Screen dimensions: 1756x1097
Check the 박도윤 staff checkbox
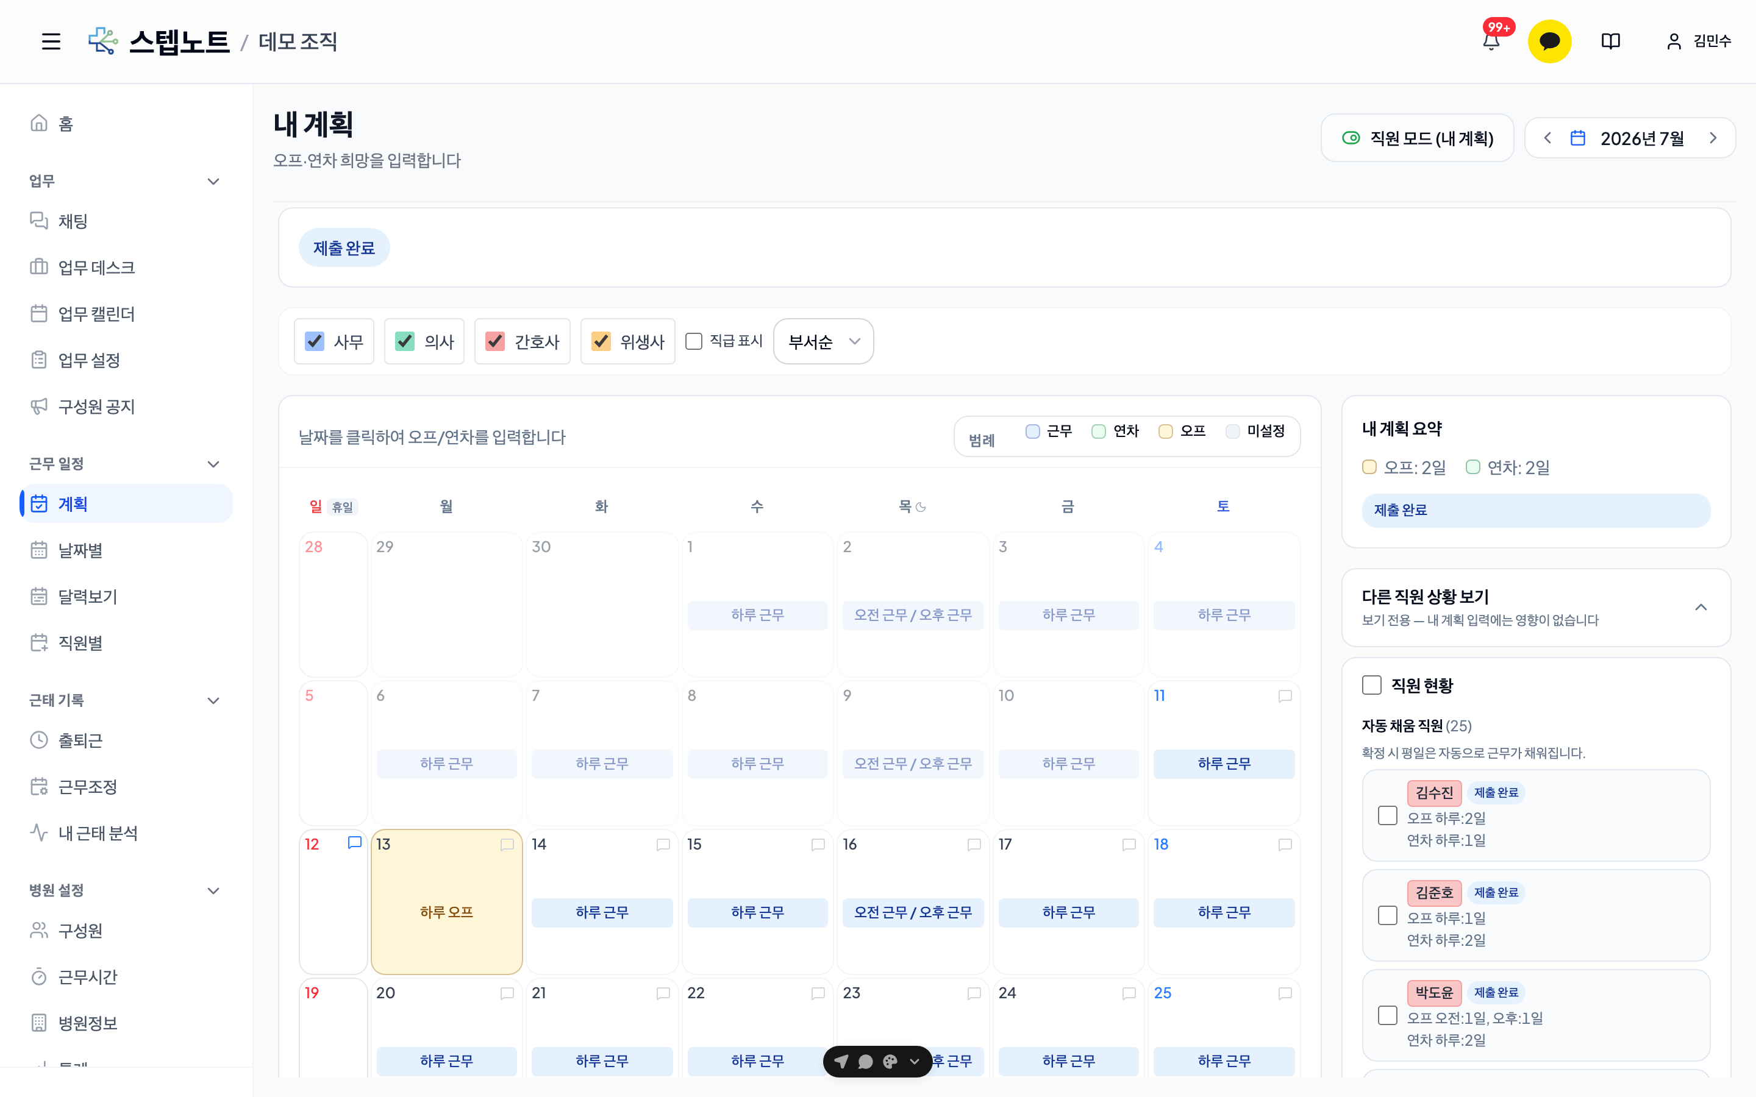point(1387,1016)
